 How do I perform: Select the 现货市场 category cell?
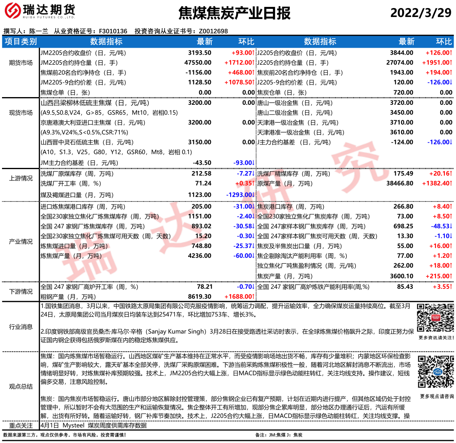[x=21, y=112]
